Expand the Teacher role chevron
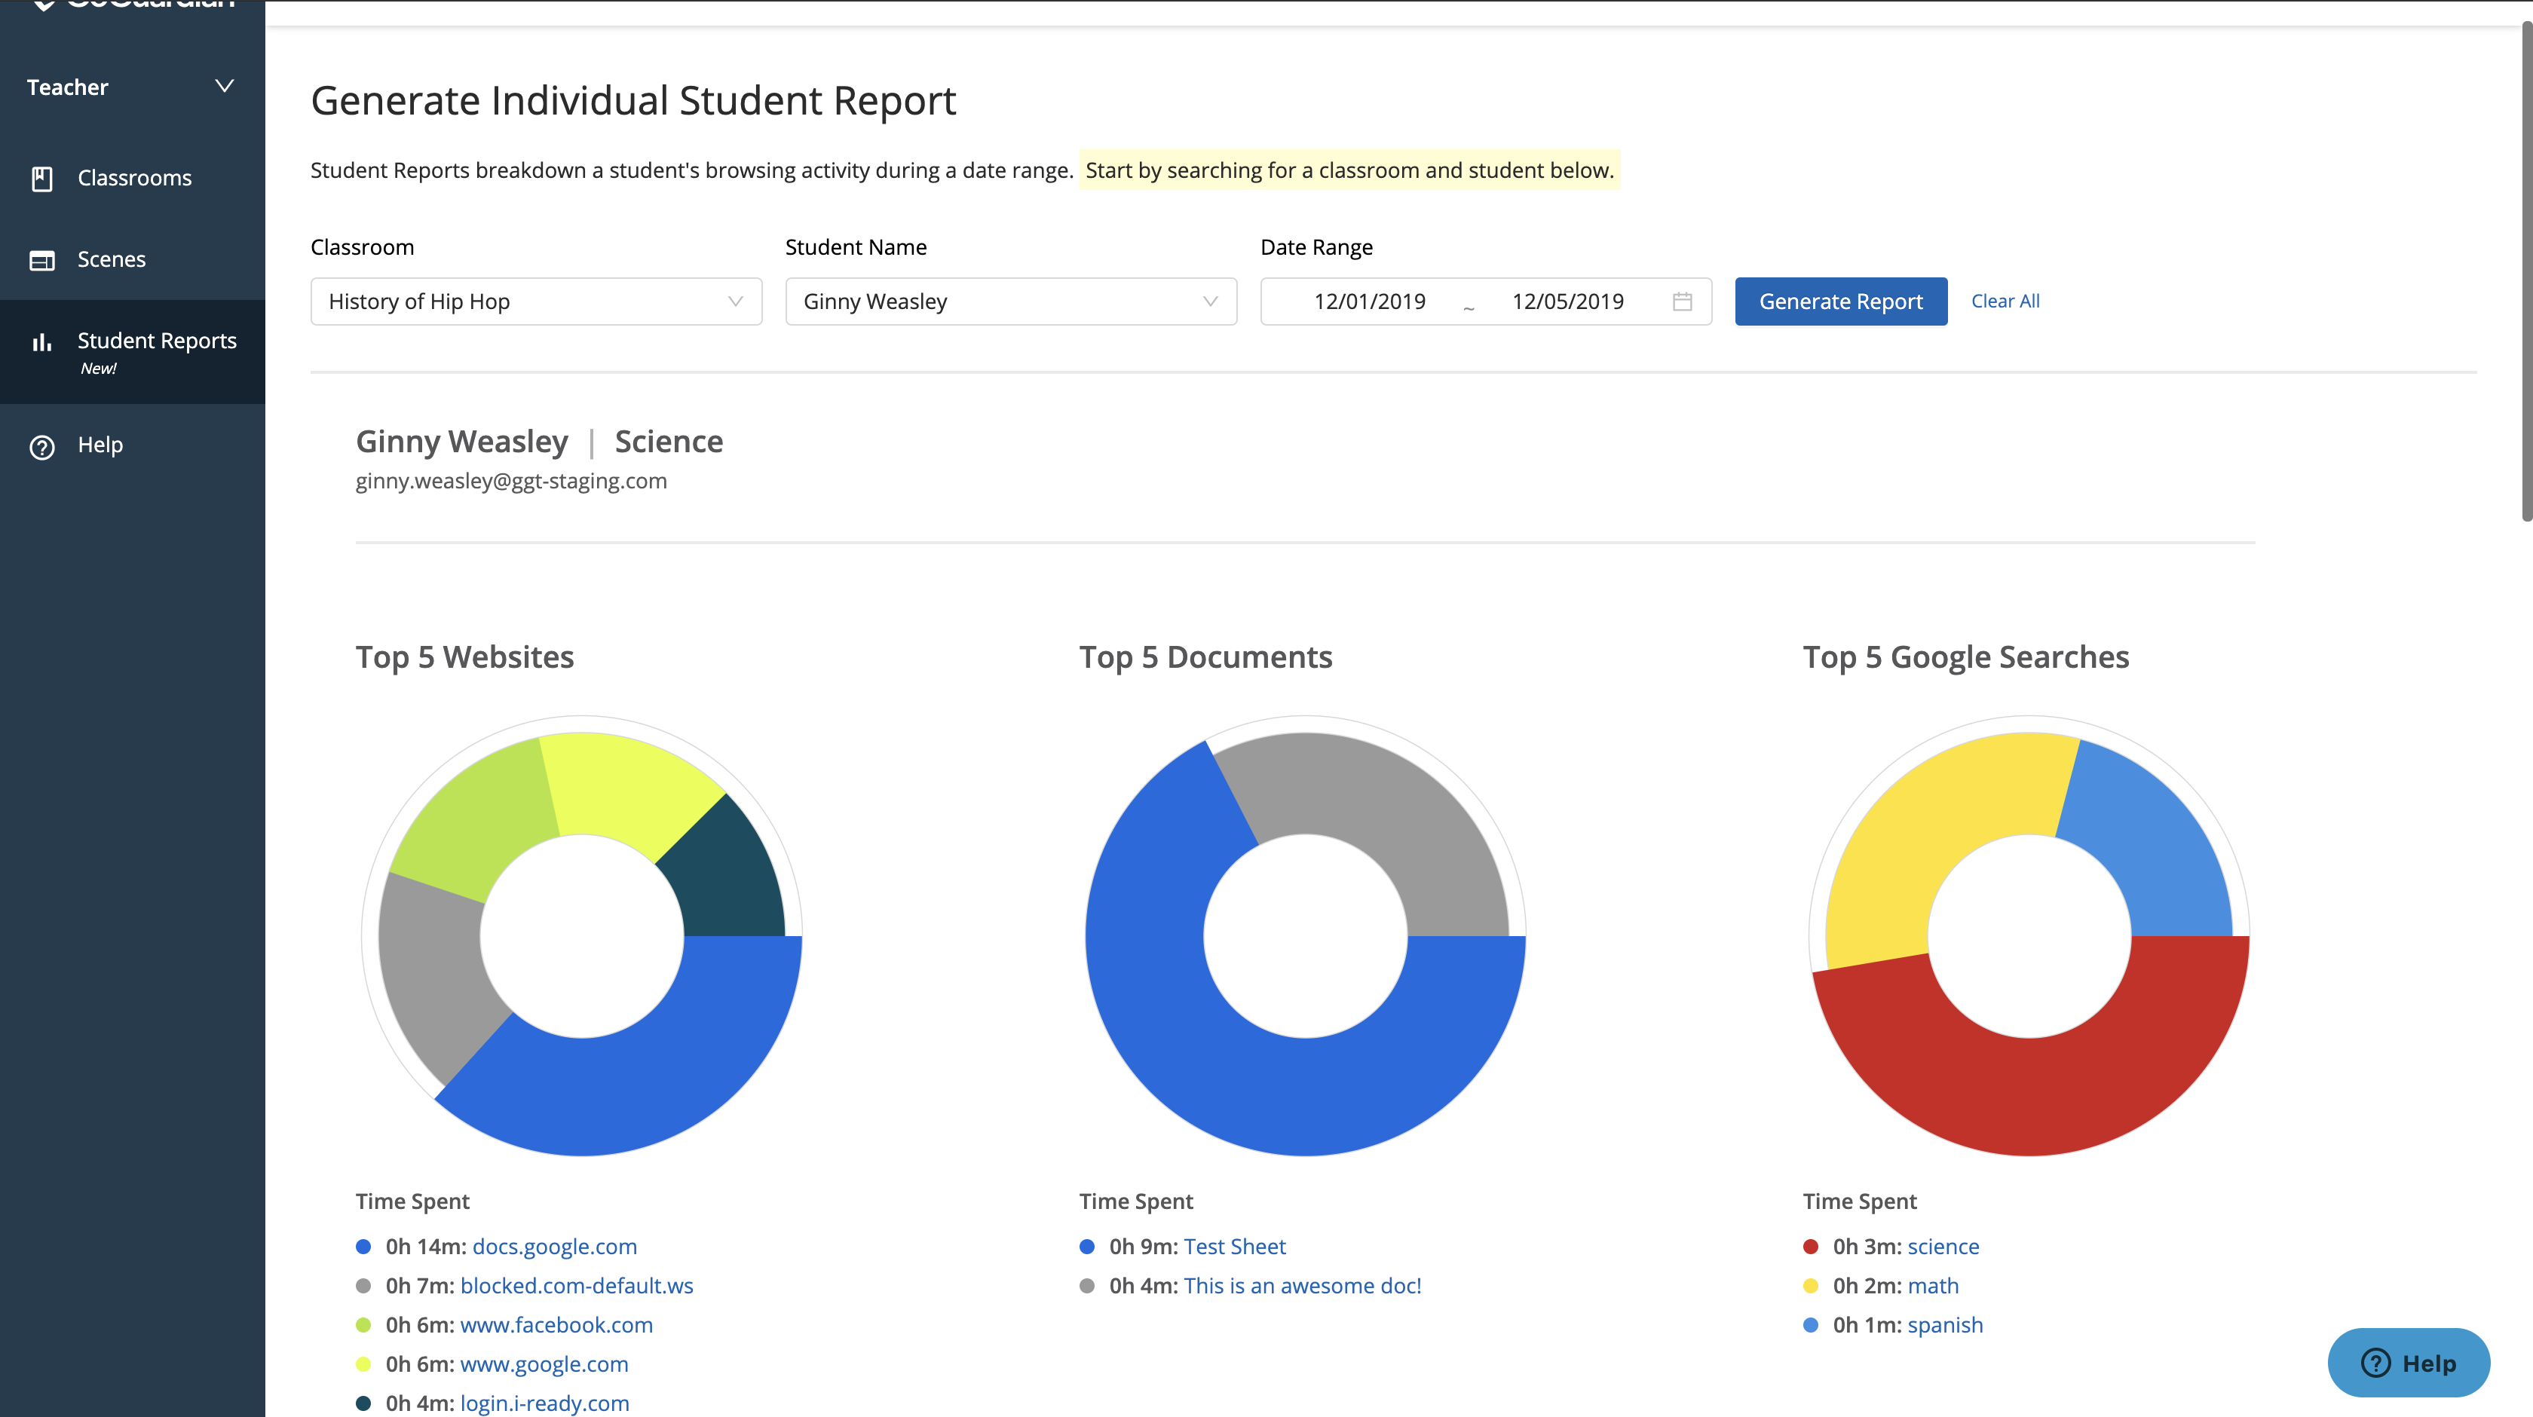Screen dimensions: 2533x1417 click(x=224, y=87)
